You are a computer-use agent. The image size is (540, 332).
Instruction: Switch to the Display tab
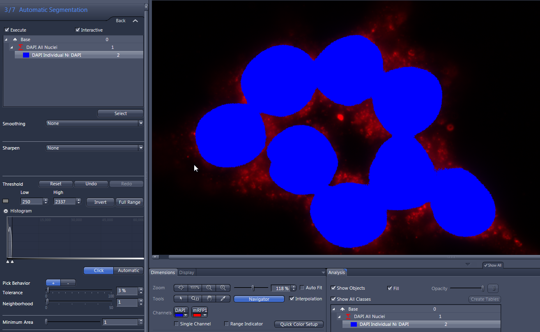[x=186, y=272]
